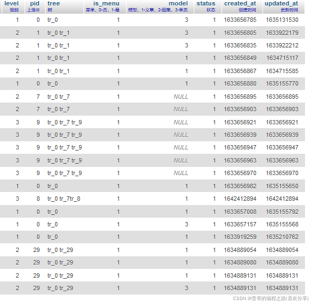This screenshot has width=317, height=306.
Task: Select the updated_at cell 1634715585
Action: click(x=282, y=71)
